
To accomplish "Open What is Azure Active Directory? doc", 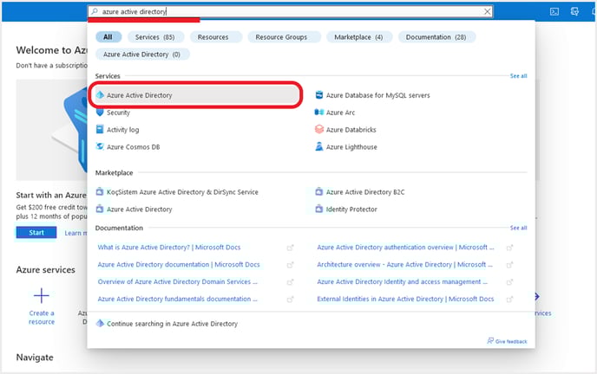I will tap(169, 248).
